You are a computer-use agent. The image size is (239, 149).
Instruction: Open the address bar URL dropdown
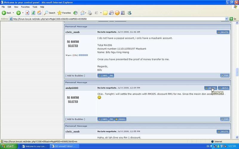(x=227, y=19)
